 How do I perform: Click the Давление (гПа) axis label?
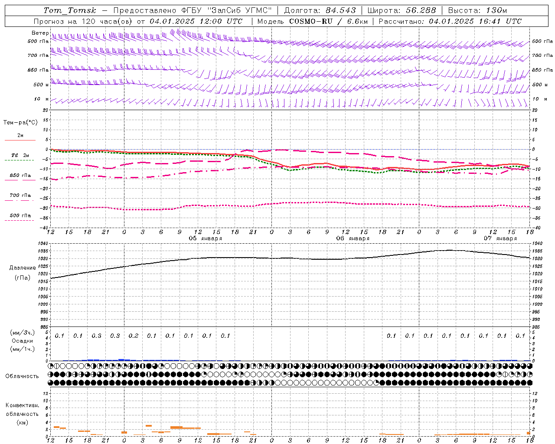(23, 273)
